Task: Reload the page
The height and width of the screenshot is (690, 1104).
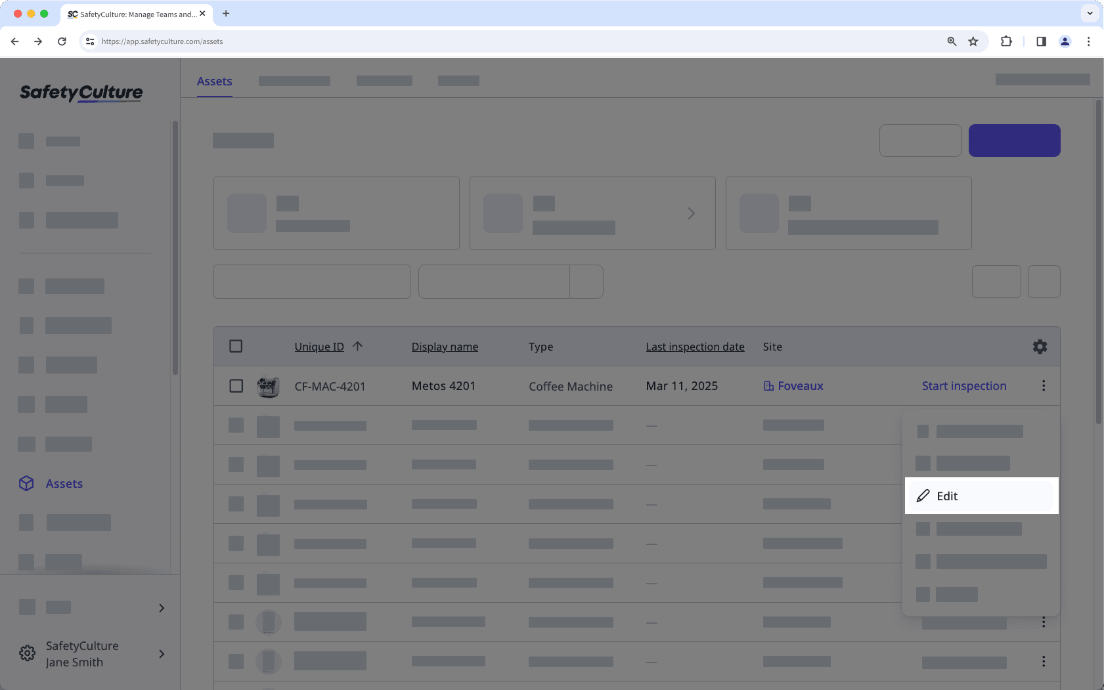Action: (62, 41)
